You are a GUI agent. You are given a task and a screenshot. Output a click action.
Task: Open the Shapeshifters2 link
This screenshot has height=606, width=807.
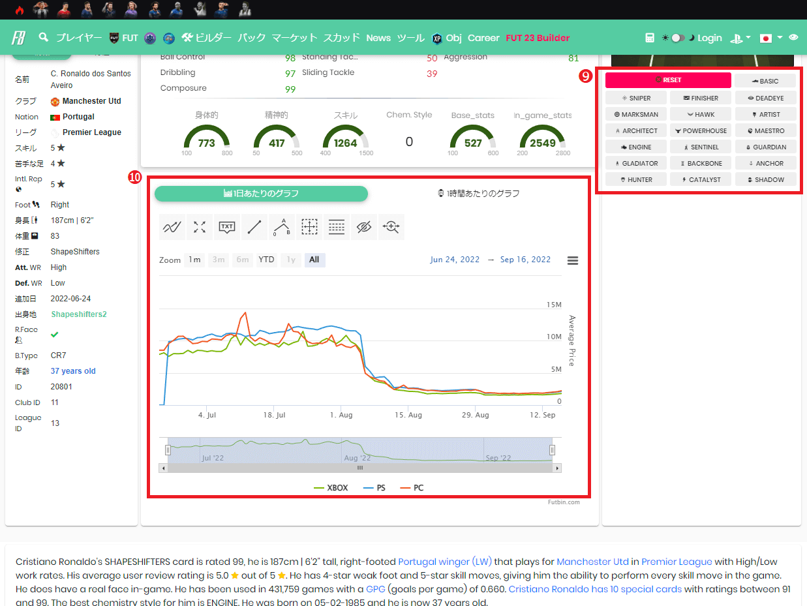tap(79, 314)
